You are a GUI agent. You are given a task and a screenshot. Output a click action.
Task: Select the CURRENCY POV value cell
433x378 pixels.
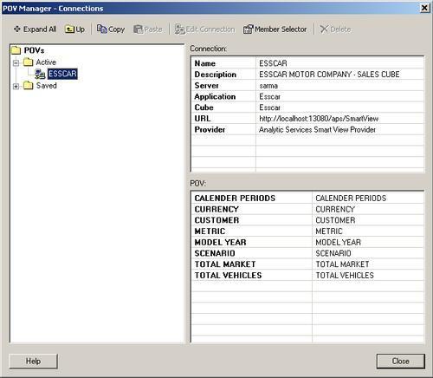(x=368, y=209)
